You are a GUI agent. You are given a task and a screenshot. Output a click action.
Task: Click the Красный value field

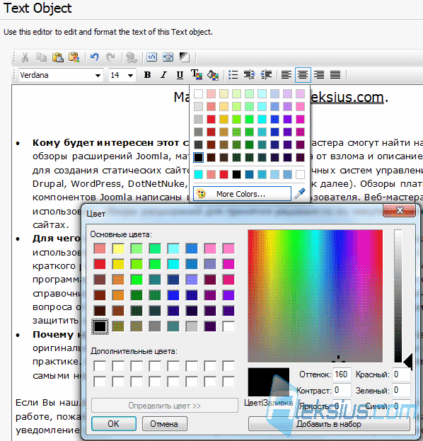pos(401,374)
